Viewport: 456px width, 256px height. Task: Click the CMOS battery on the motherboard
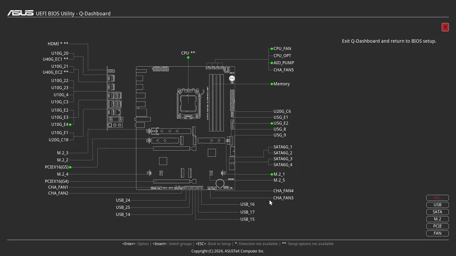220,183
